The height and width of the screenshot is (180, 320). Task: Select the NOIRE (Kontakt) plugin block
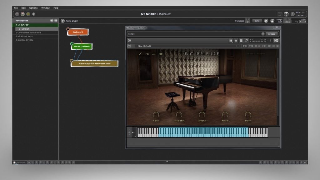click(x=82, y=47)
